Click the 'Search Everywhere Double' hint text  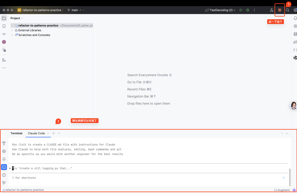pos(149,75)
